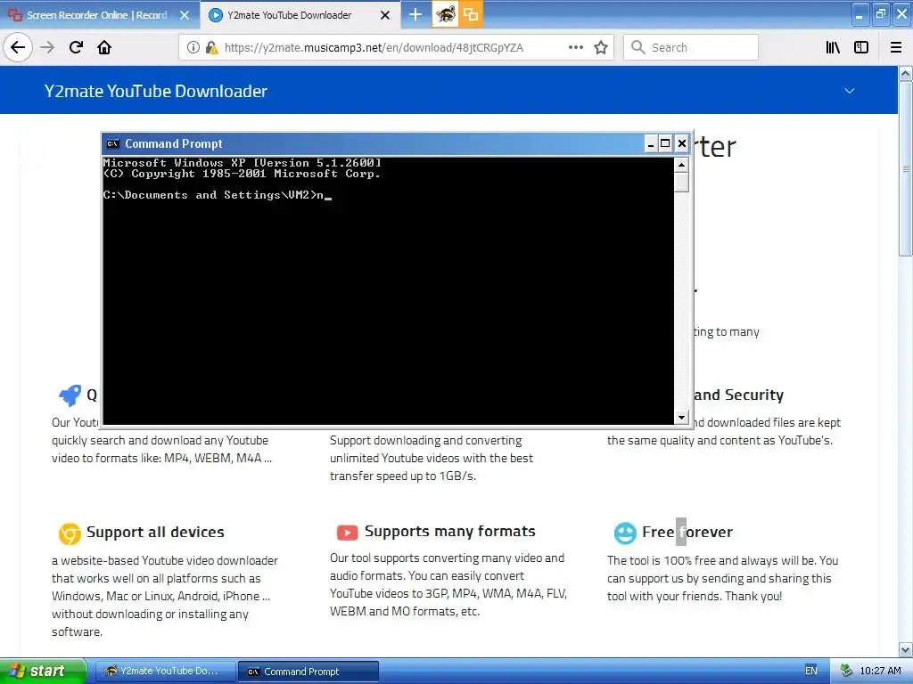Close the Command Prompt window
The image size is (913, 684).
[682, 143]
